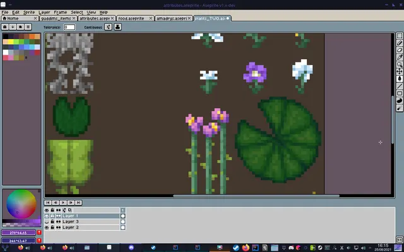Toggle the lock on Layer 3
404x252 pixels.
pyautogui.click(x=52, y=222)
